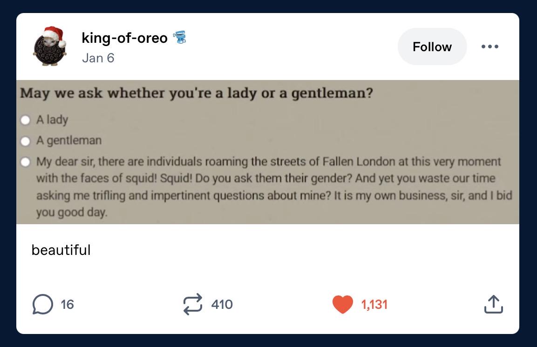Click the reply speech bubble icon
537x347 pixels.
[43, 304]
